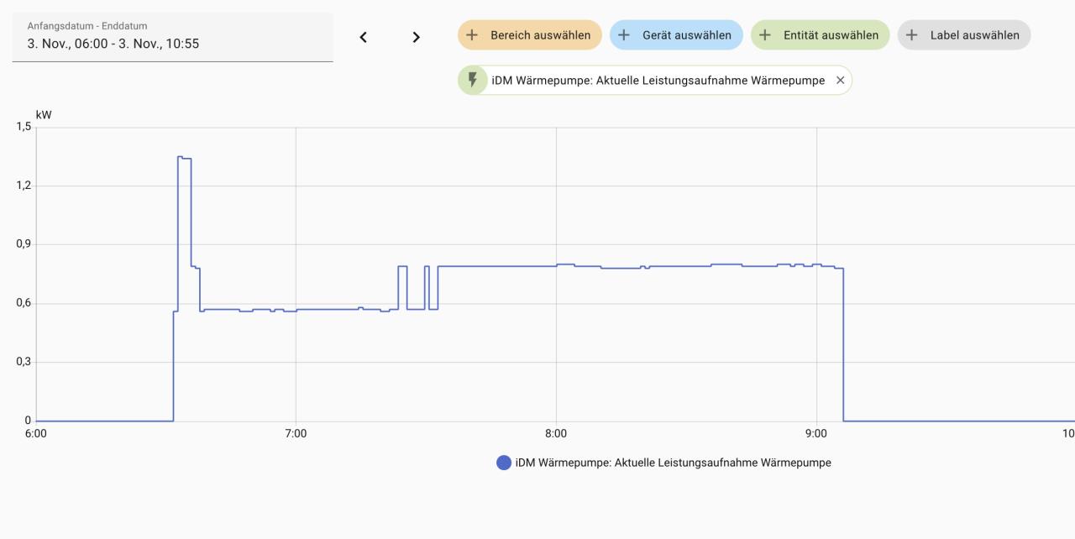
Task: Click the "Label auswählen" button
Action: 963,35
